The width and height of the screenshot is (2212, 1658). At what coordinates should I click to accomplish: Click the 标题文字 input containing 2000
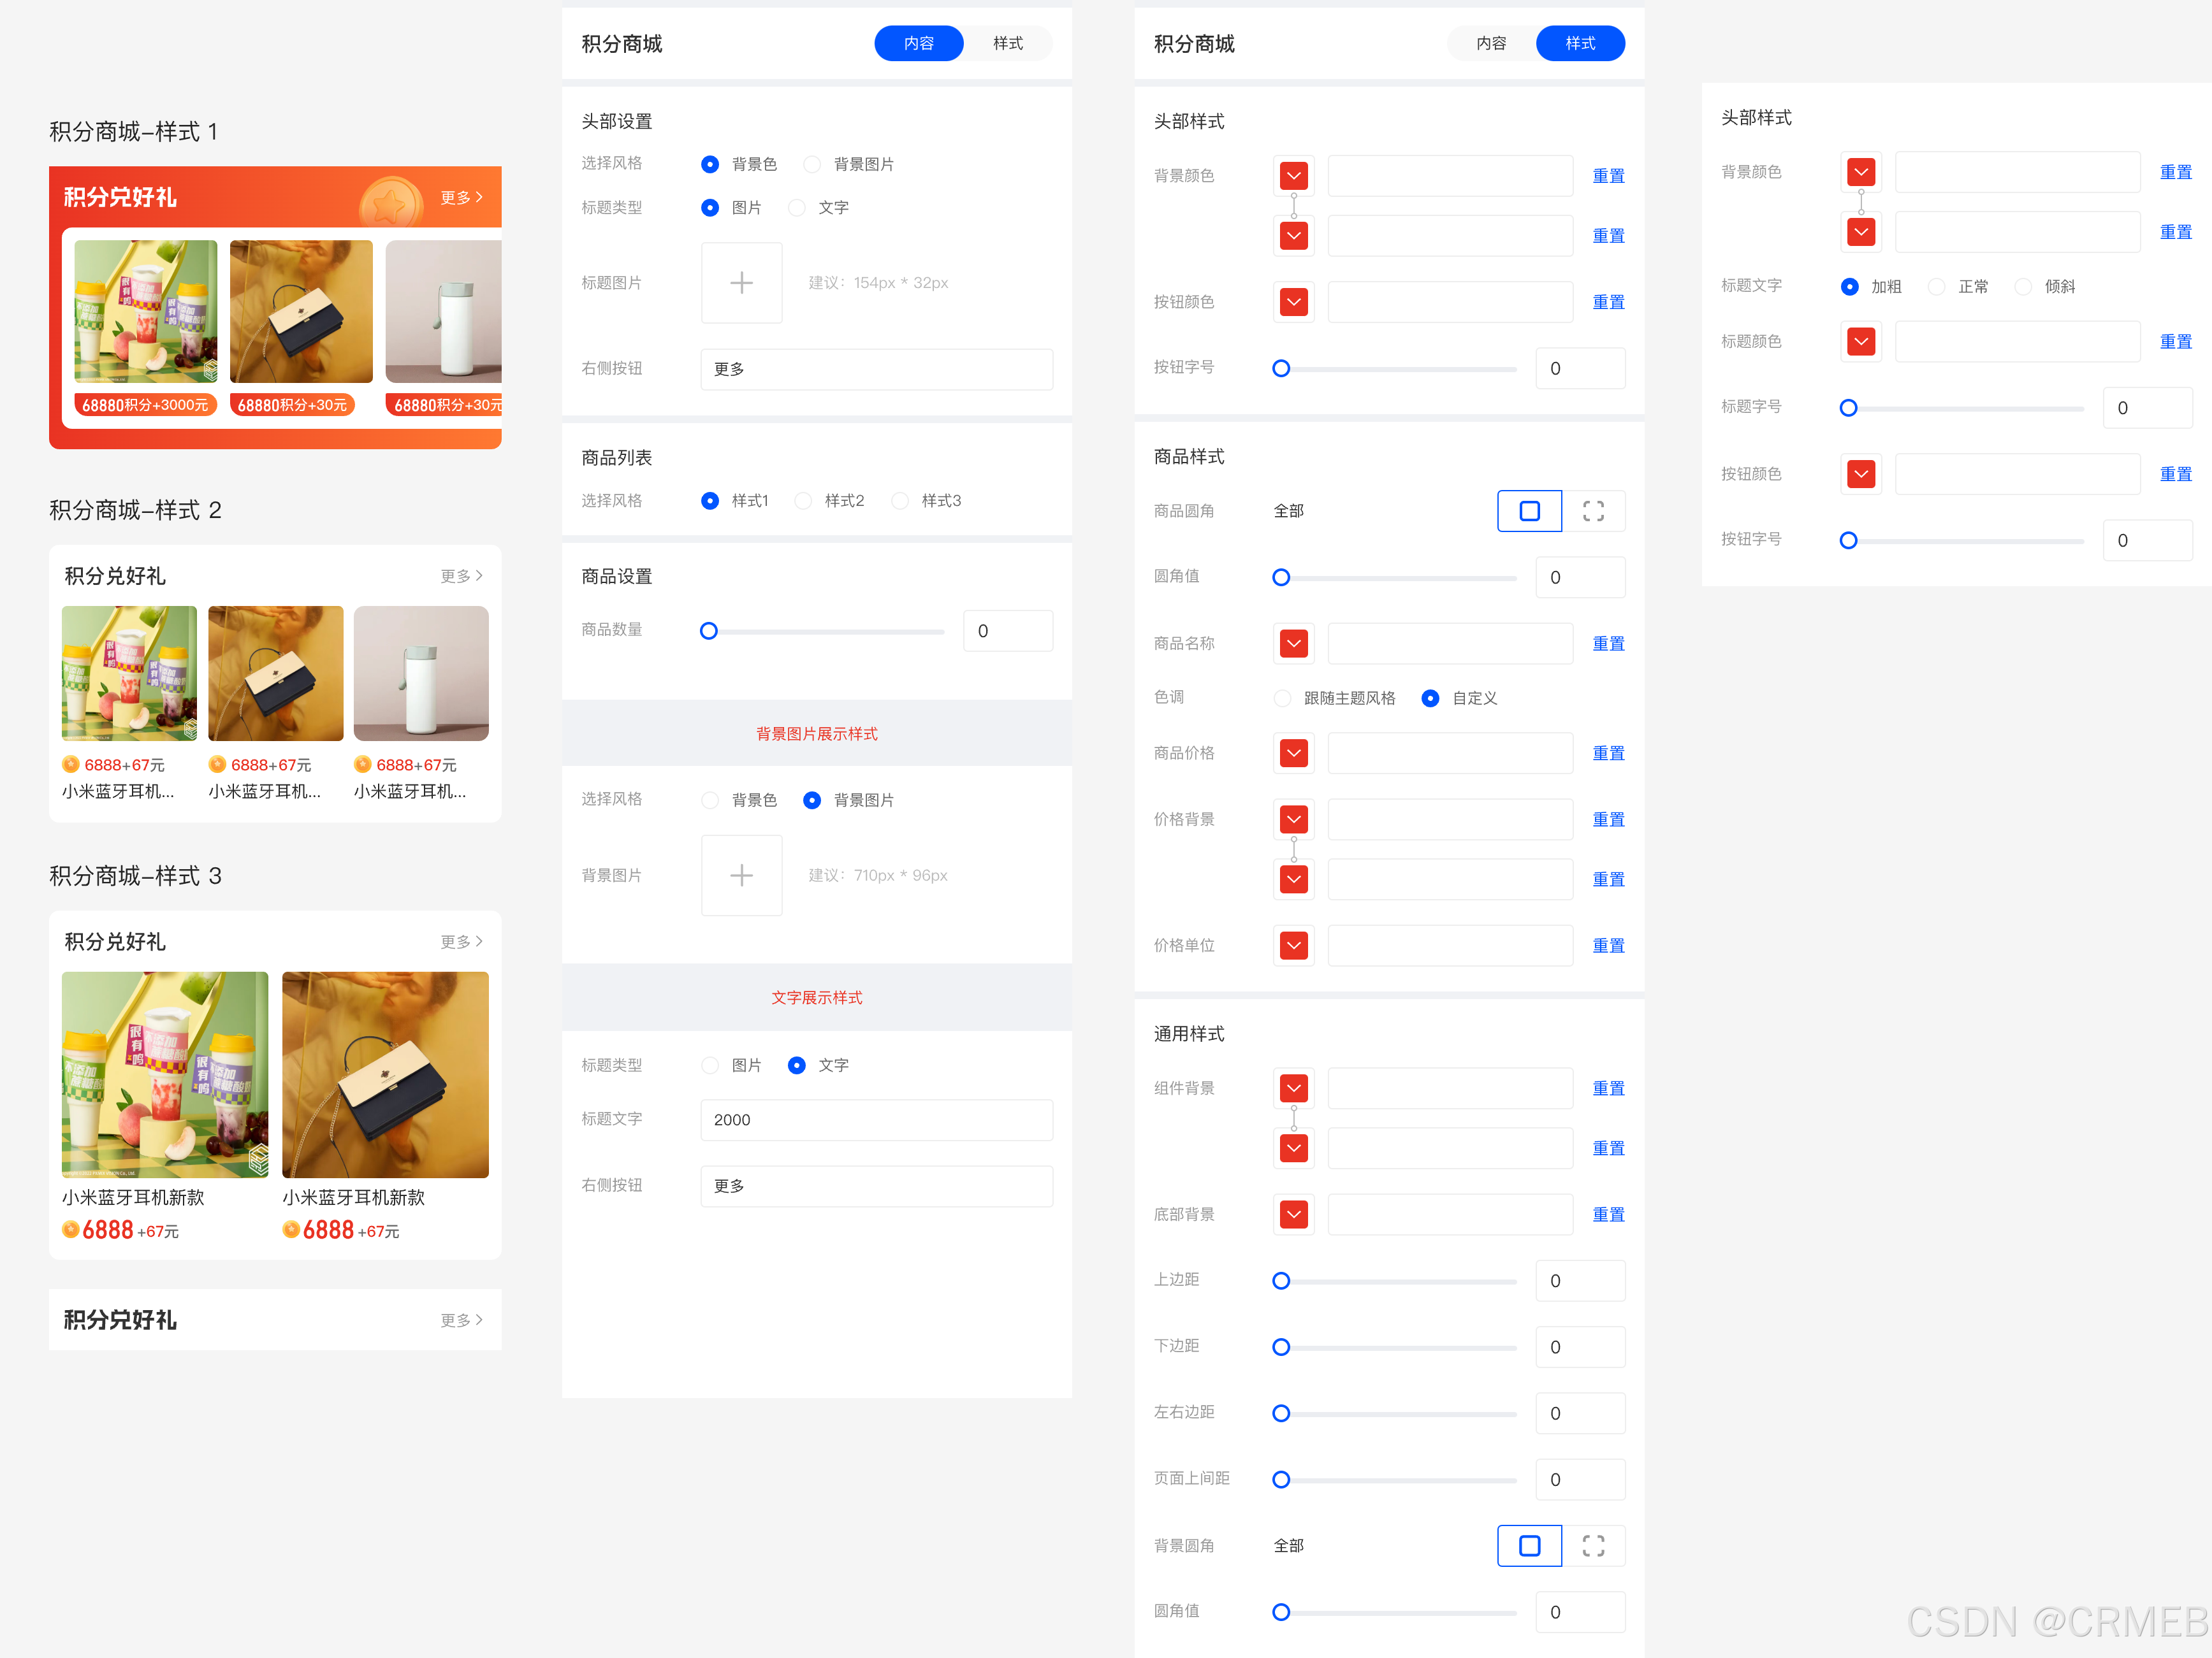point(876,1120)
